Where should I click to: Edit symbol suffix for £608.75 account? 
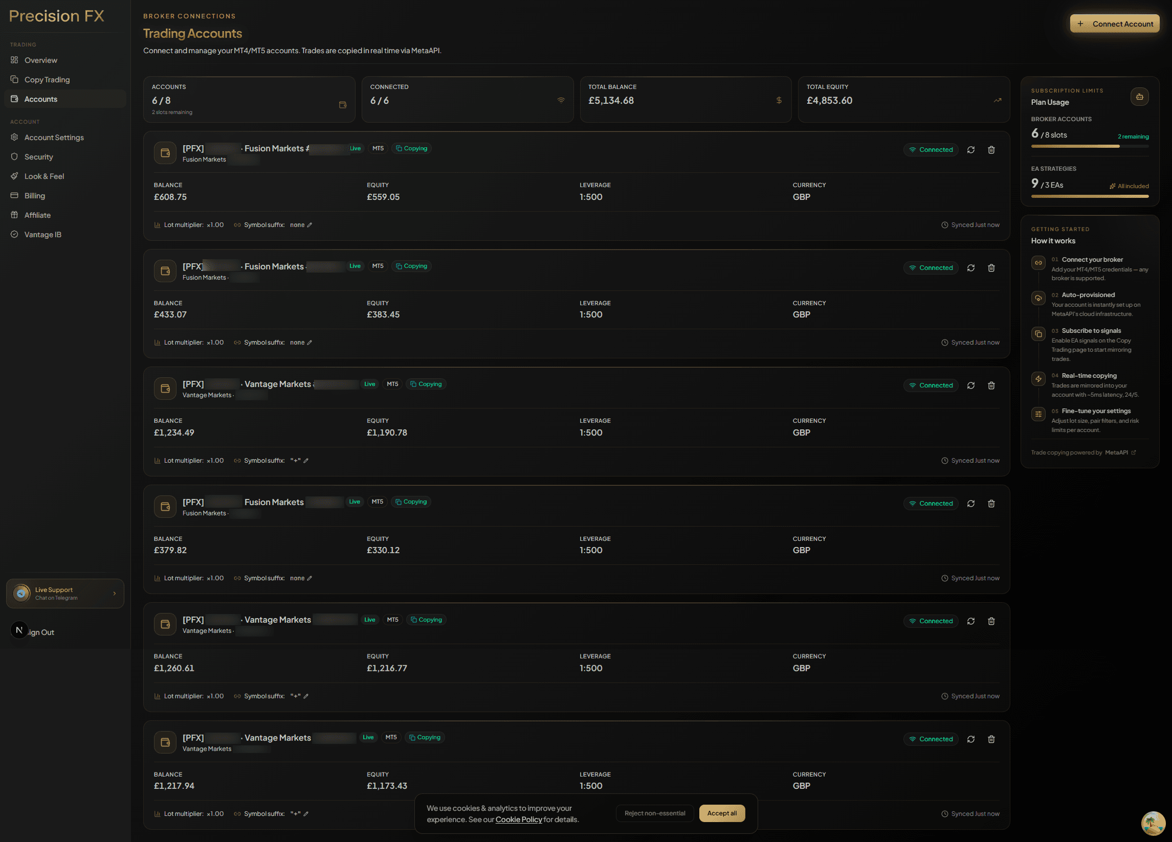(x=309, y=225)
